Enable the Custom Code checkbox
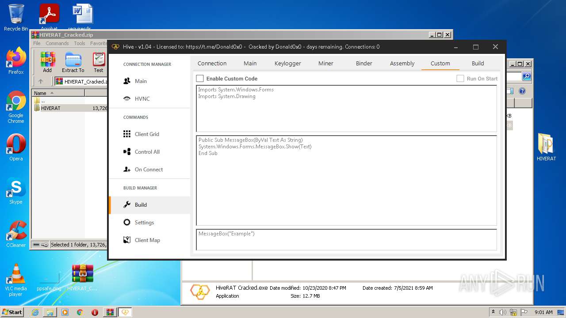 tap(200, 79)
